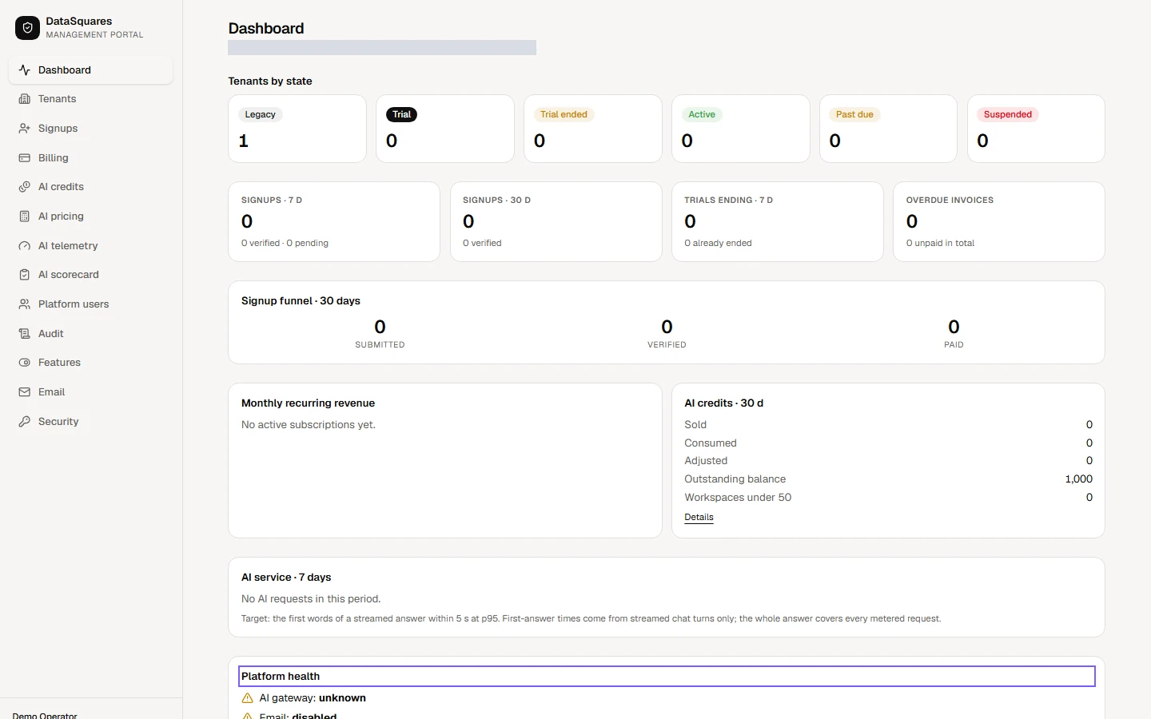Click the black Trial state badge

point(401,115)
